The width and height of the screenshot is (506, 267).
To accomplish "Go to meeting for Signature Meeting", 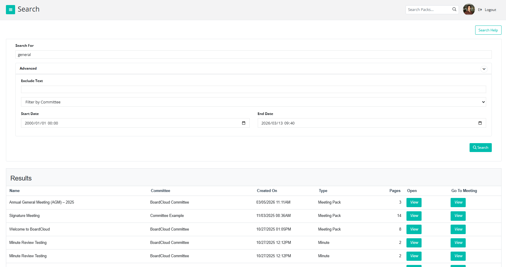I will 458,216.
